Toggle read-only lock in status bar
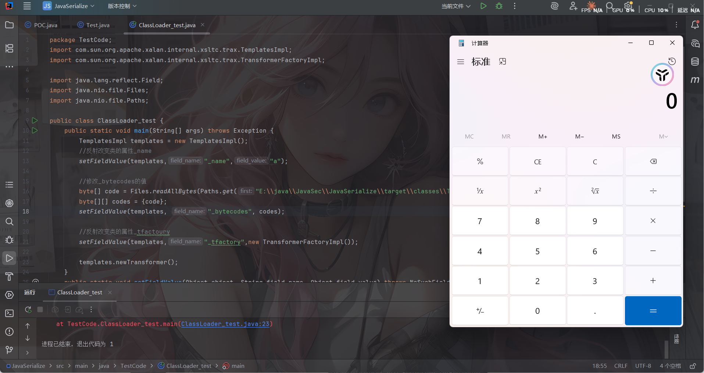Image resolution: width=704 pixels, height=373 pixels. click(693, 366)
